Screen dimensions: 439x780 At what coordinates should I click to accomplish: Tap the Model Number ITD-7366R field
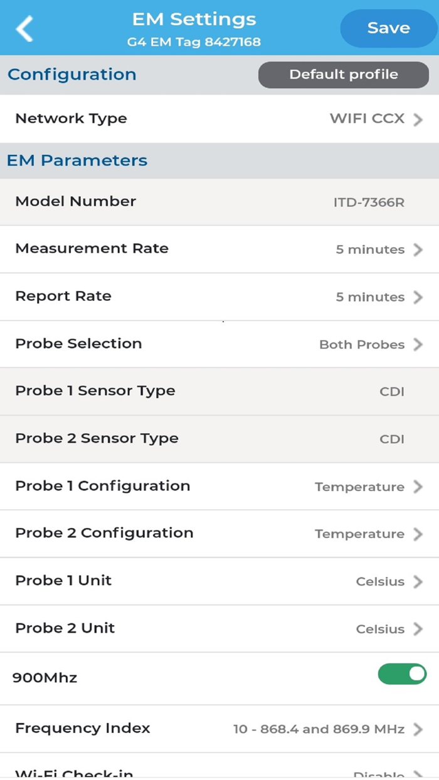[x=369, y=203]
